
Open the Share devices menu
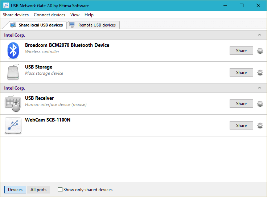pyautogui.click(x=16, y=15)
